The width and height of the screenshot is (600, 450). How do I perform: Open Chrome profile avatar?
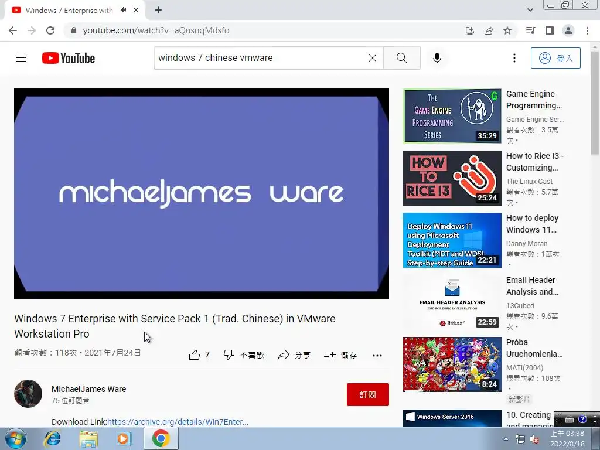pyautogui.click(x=568, y=30)
